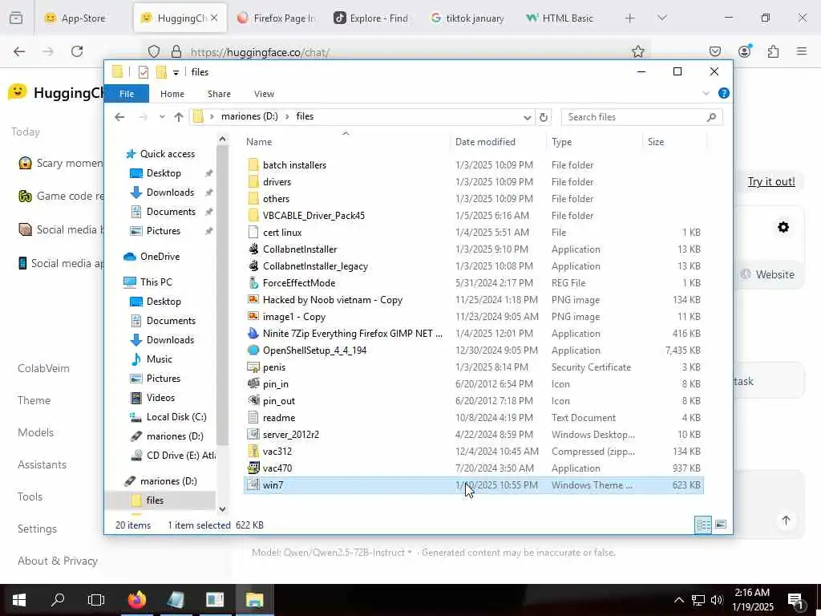Image resolution: width=821 pixels, height=616 pixels.
Task: Switch to details view in Explorer
Action: click(703, 525)
